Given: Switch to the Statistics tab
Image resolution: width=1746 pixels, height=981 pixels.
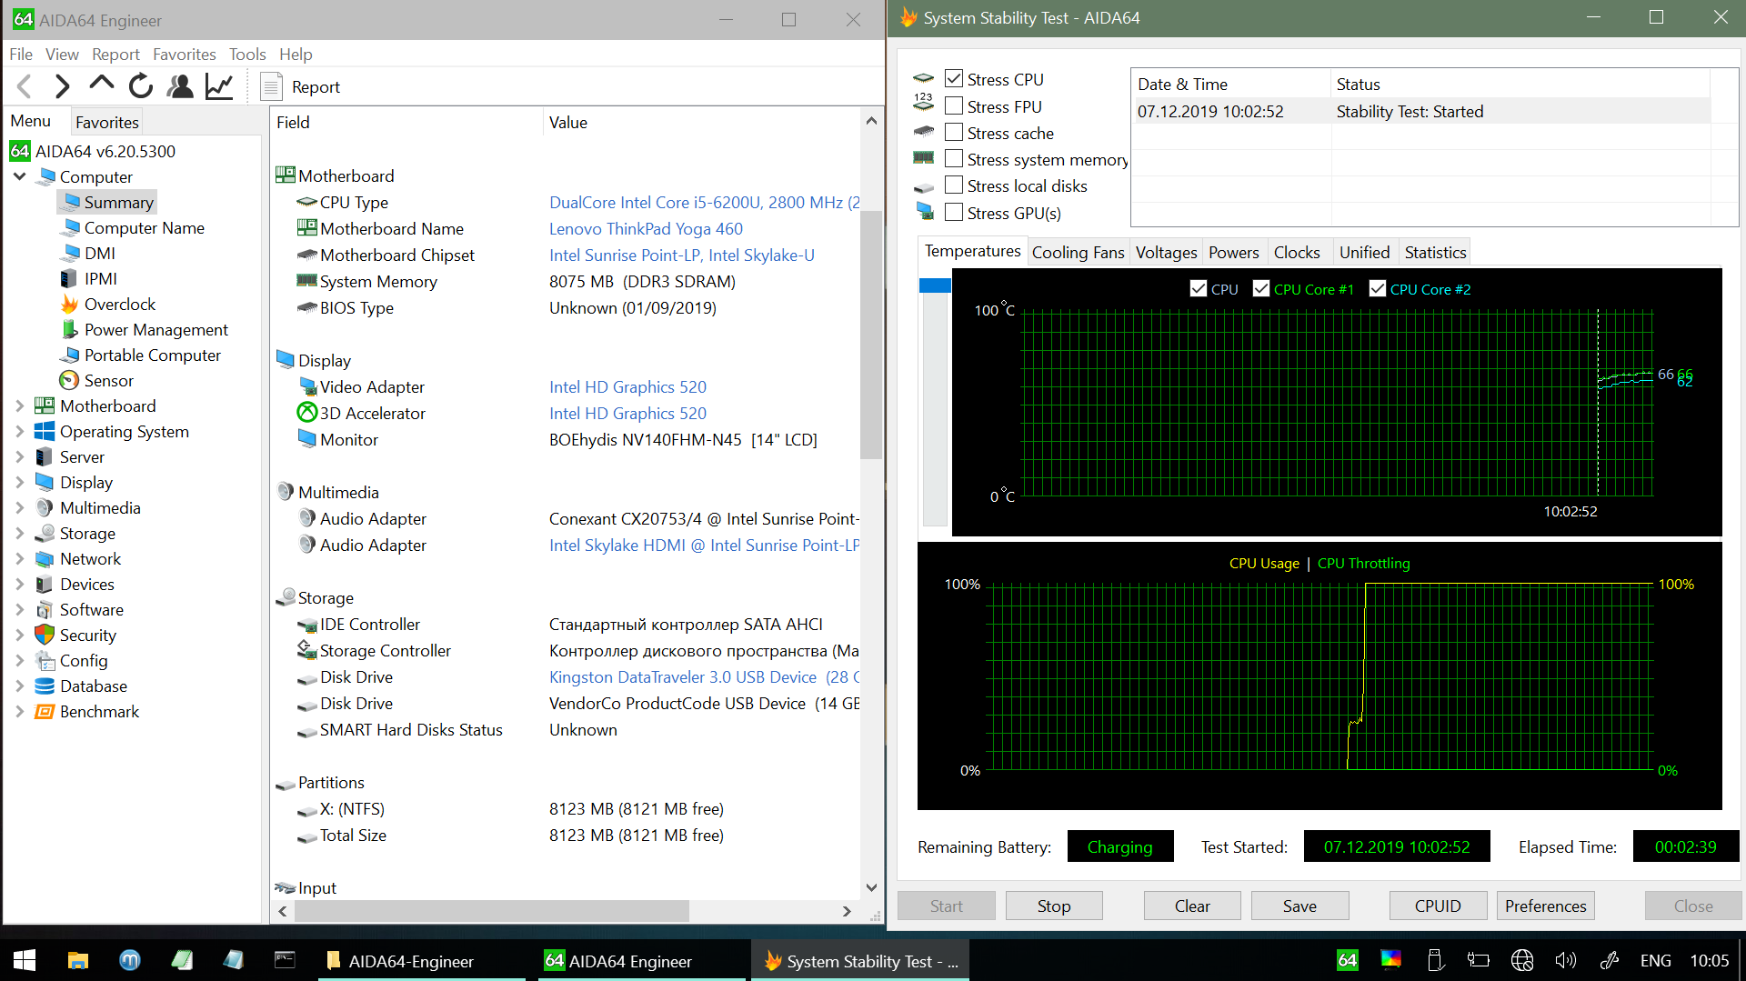Looking at the screenshot, I should pyautogui.click(x=1435, y=253).
